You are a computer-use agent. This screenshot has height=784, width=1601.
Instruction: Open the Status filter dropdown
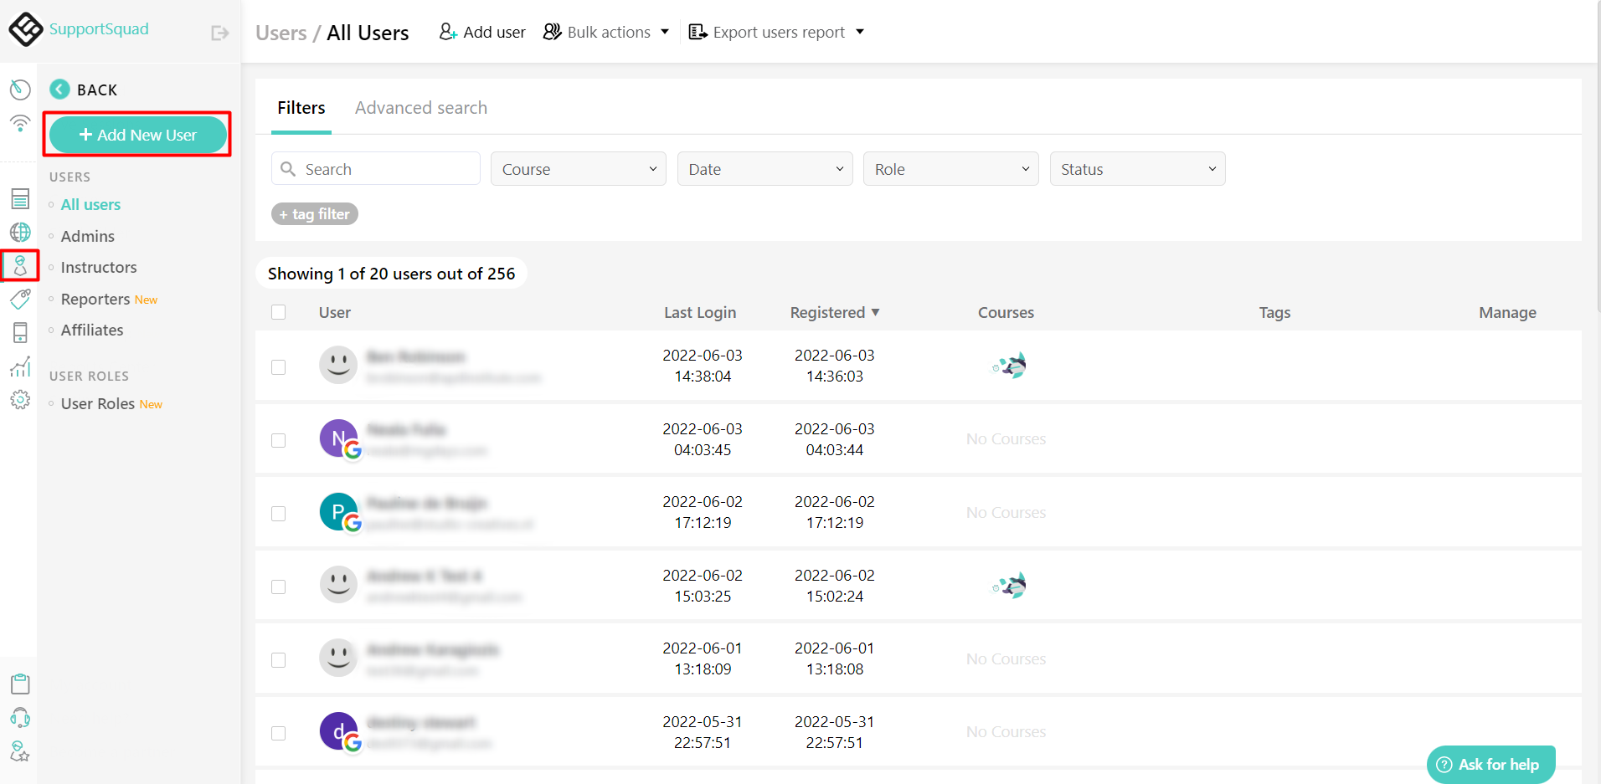click(1137, 168)
